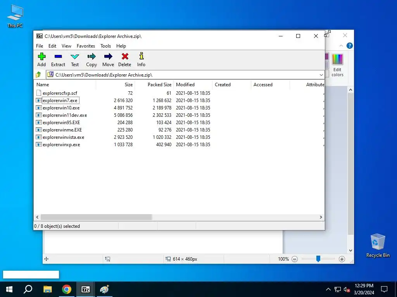Select explorerwin10.exe file icon

tap(38, 108)
